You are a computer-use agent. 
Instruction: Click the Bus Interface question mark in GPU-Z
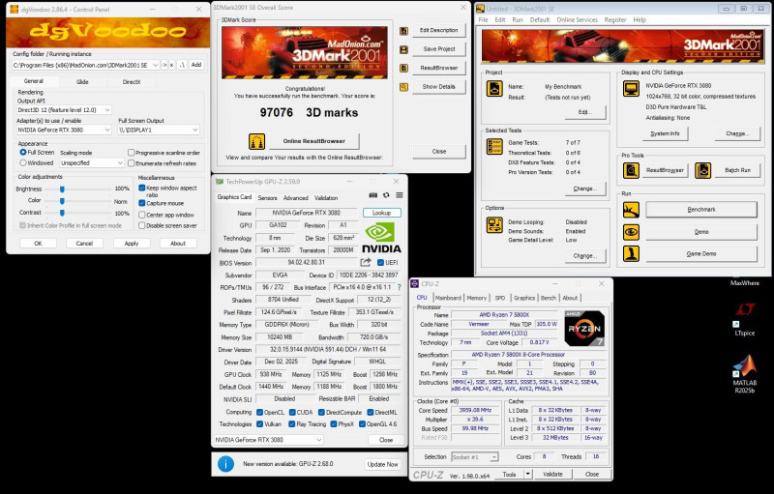(x=399, y=287)
